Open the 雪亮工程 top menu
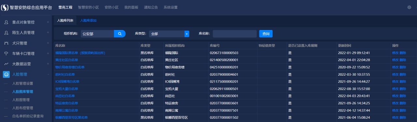 point(65,7)
